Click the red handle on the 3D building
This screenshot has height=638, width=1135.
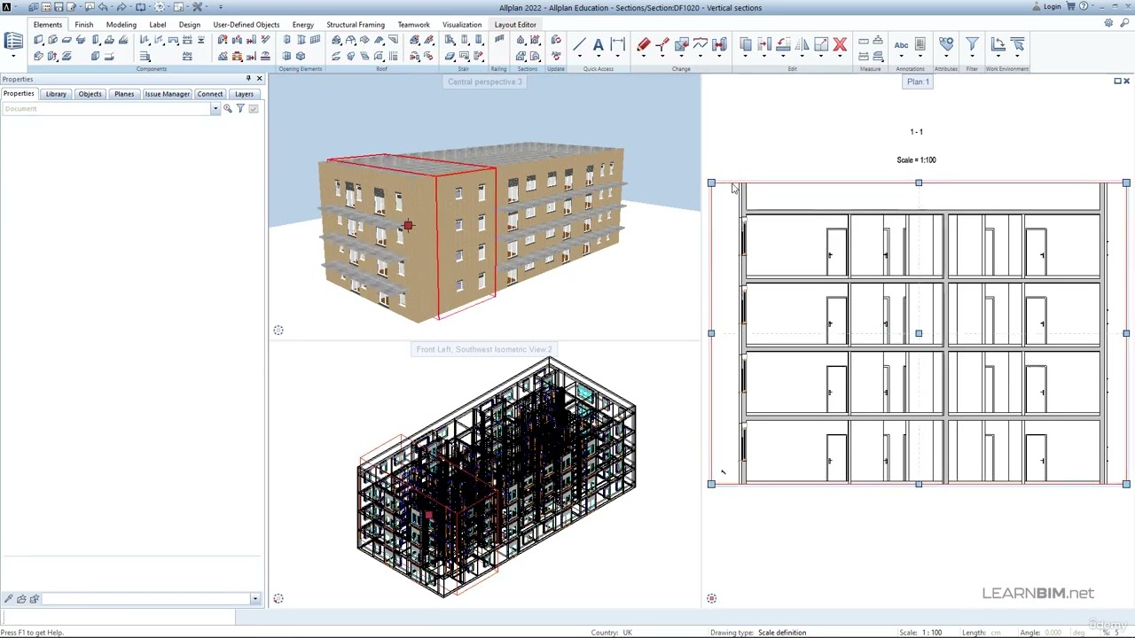408,226
